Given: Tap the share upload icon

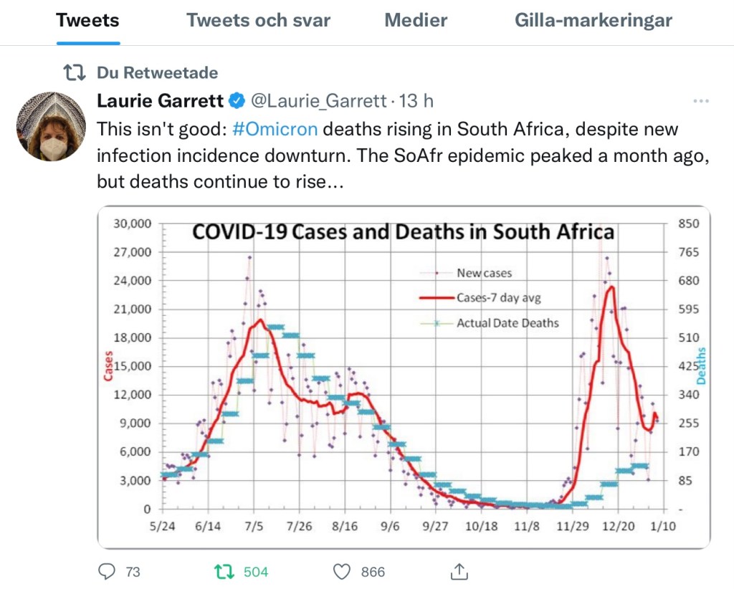Looking at the screenshot, I should [459, 571].
